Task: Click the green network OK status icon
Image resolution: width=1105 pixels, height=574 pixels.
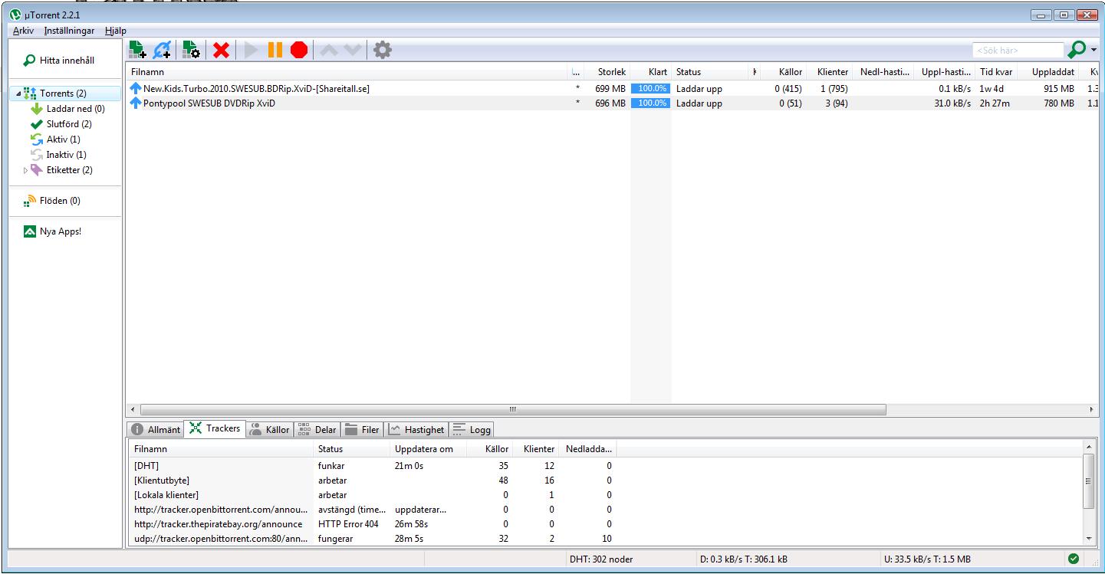Action: pos(1073,559)
